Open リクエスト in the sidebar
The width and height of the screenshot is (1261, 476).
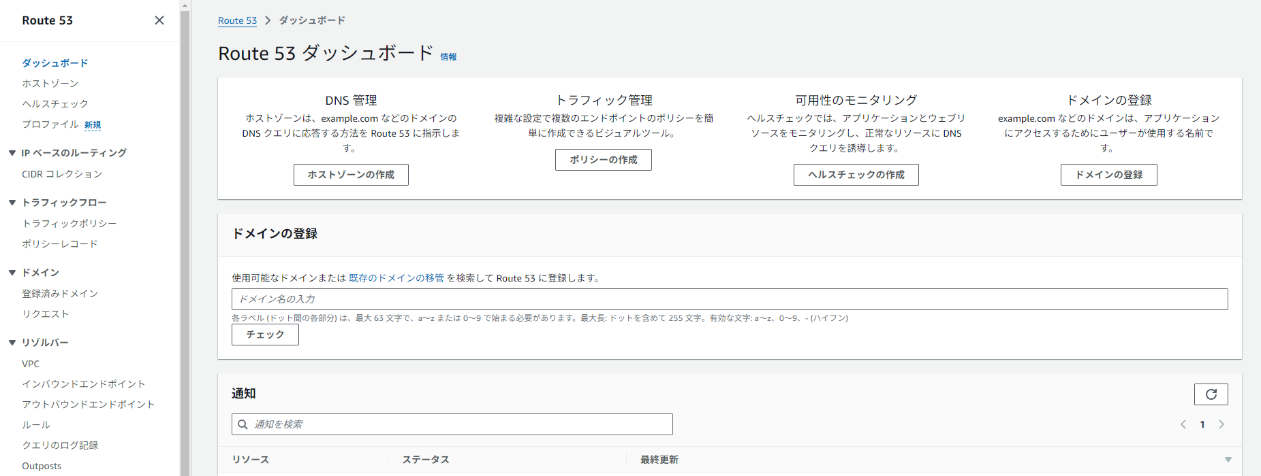point(46,314)
